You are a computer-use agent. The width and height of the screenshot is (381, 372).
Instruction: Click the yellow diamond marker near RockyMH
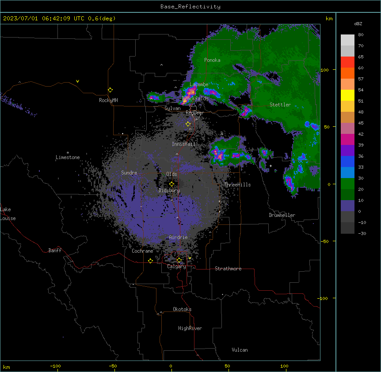coord(110,90)
